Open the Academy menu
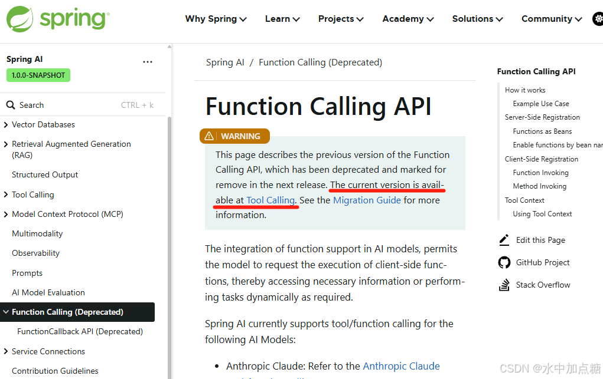The image size is (603, 379). [x=408, y=19]
